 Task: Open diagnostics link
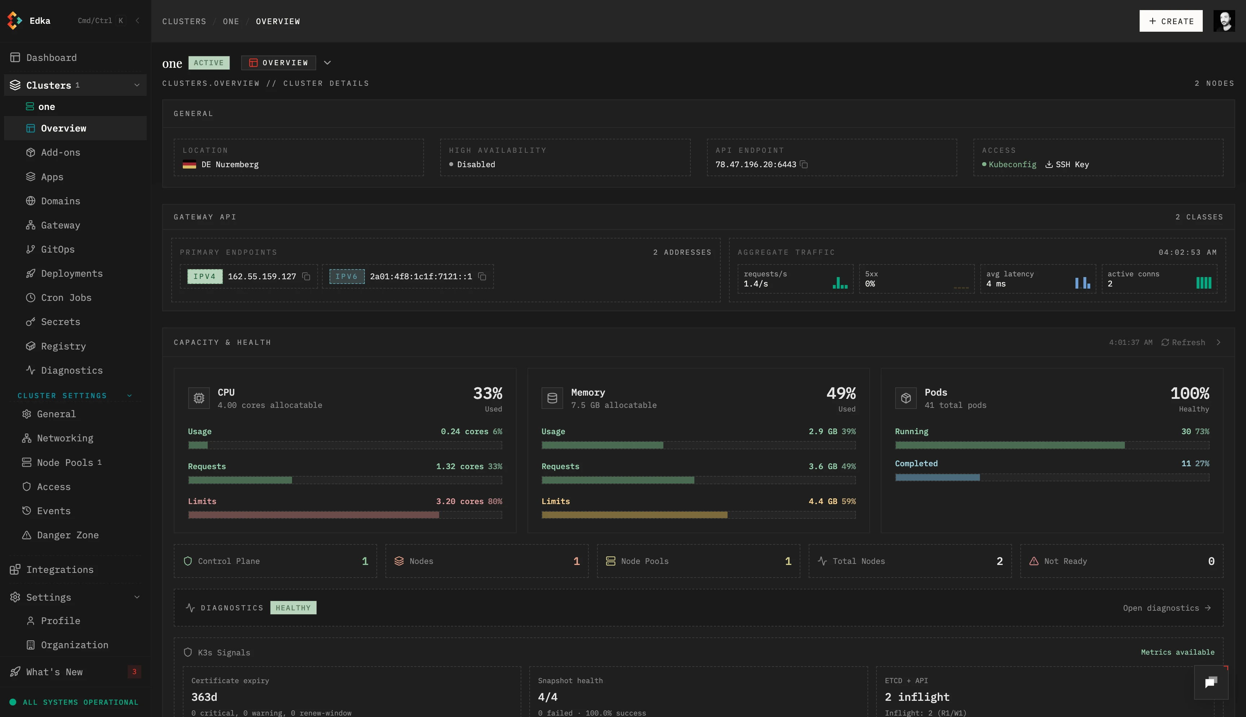[x=1166, y=608]
